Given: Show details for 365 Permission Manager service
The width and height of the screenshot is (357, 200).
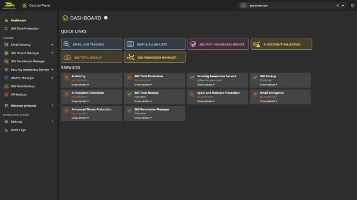Looking at the screenshot, I should pyautogui.click(x=143, y=118).
